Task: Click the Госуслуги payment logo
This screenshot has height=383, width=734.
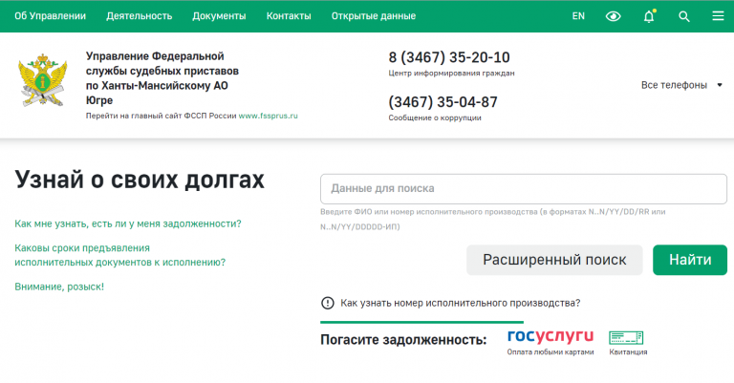Action: pyautogui.click(x=550, y=337)
